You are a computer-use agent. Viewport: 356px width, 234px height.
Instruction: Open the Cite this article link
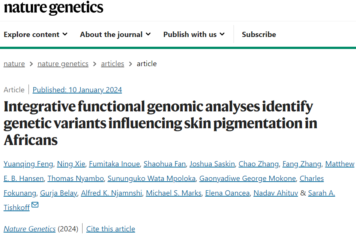111,229
